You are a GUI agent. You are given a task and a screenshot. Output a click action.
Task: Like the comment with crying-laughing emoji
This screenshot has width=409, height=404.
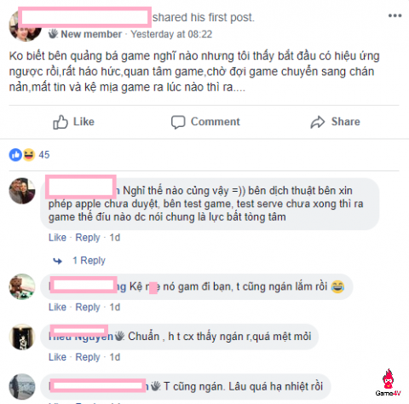pos(57,307)
